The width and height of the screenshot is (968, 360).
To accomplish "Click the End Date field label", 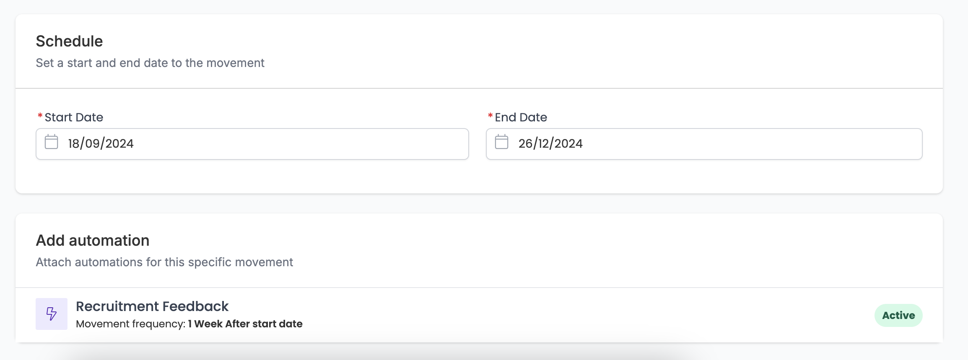I will (x=521, y=117).
